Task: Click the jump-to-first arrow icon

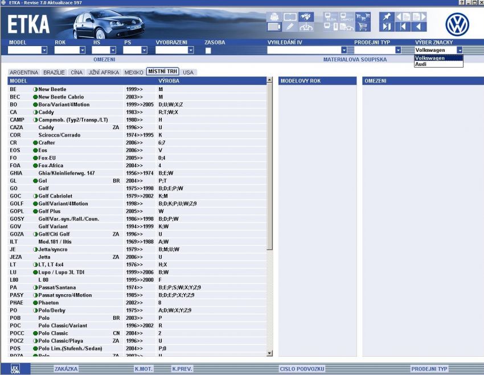Action: pos(403,27)
